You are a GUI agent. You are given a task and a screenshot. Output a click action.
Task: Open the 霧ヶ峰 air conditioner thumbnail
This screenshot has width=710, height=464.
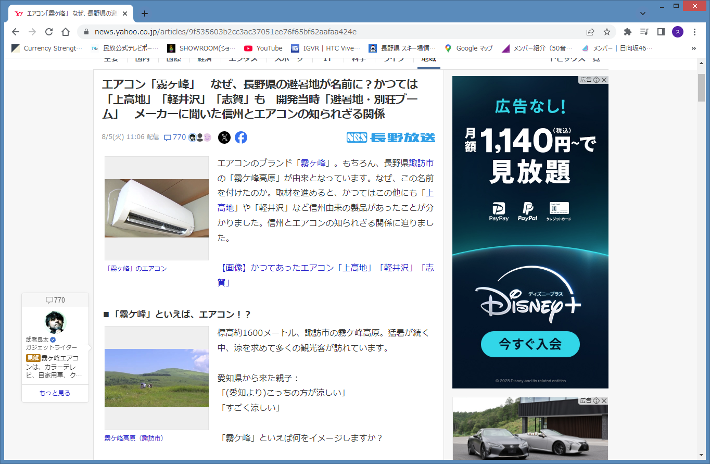coord(157,208)
